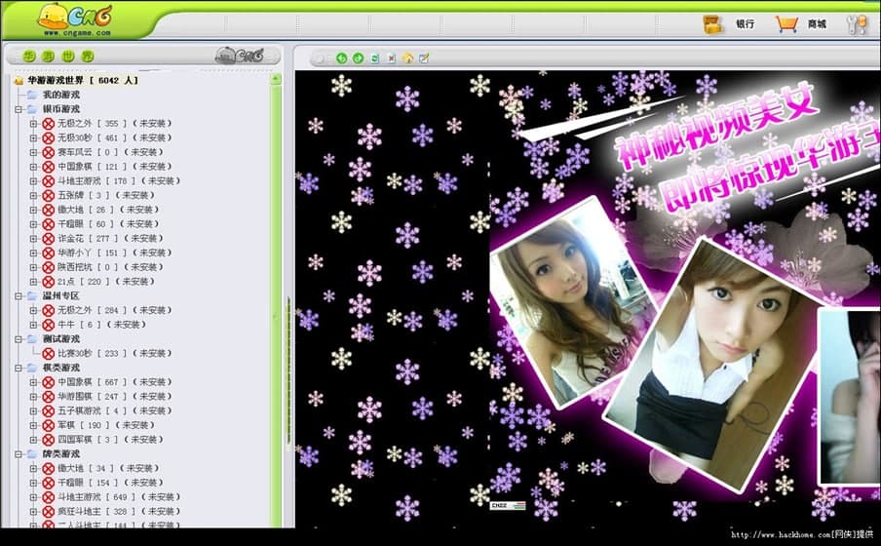Click not-installed icon beside 军棋 [ 190 ]
Screen dimensions: 881x546
(x=49, y=425)
